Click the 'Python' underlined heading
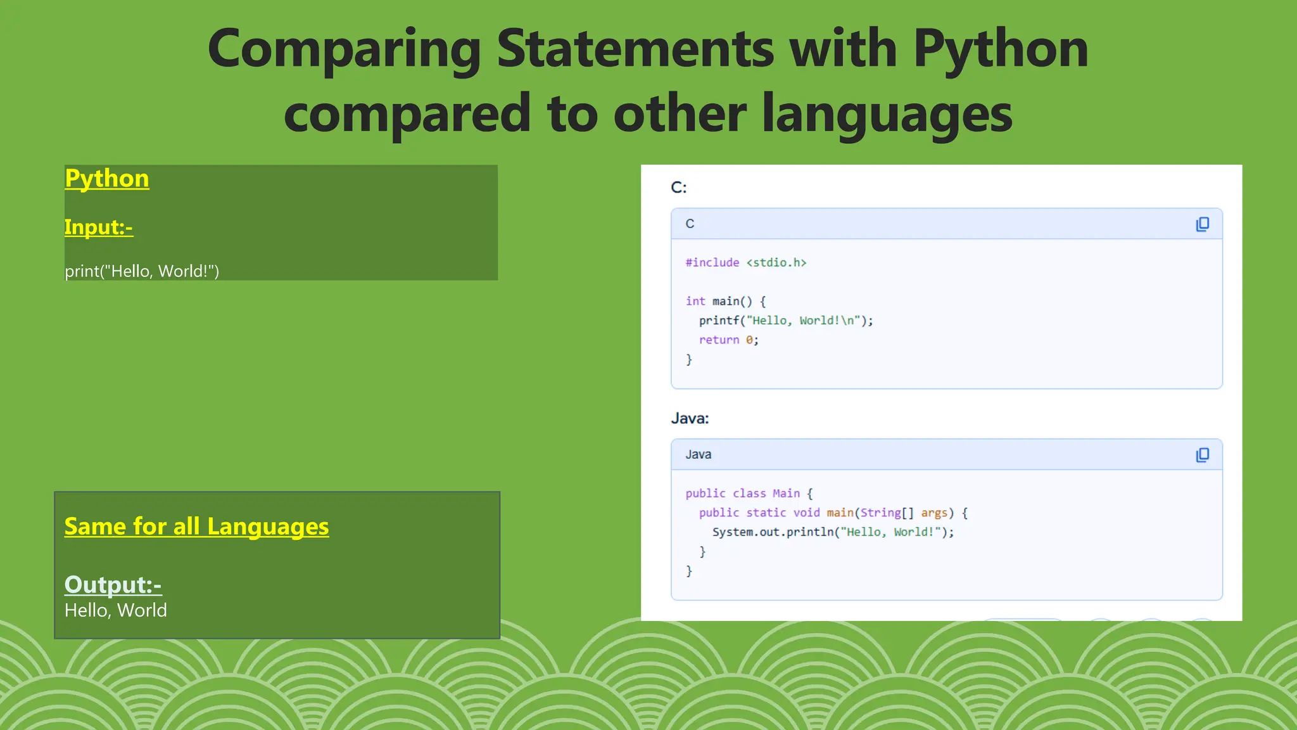 coord(107,179)
